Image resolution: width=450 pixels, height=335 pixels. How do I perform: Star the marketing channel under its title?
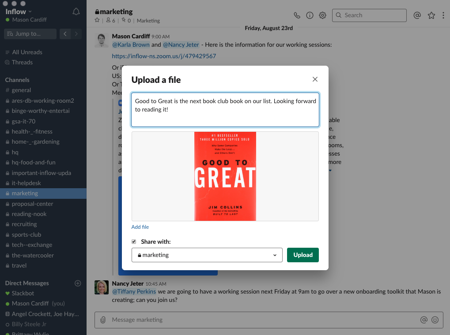(97, 20)
